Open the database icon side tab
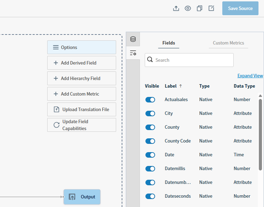The image size is (264, 207). click(133, 39)
